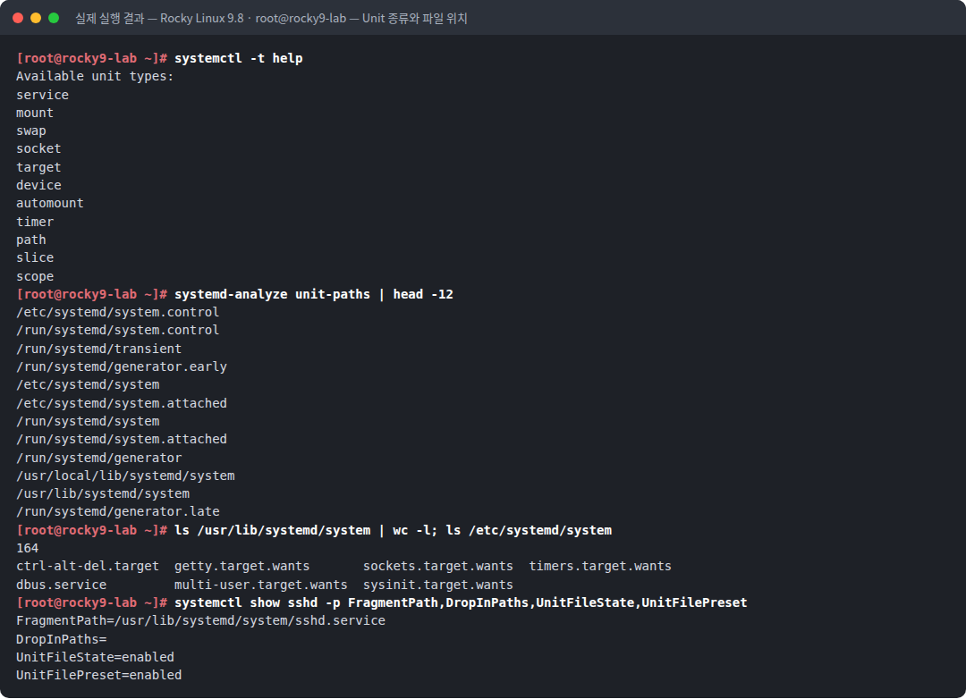Click the 'multi-user.target.wants' directory name
This screenshot has height=699, width=966.
point(260,585)
